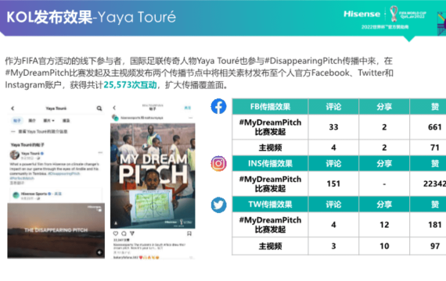The width and height of the screenshot is (446, 281).
Task: Tap the sound icon on The Disappearing Pitch video
Action: [99, 252]
